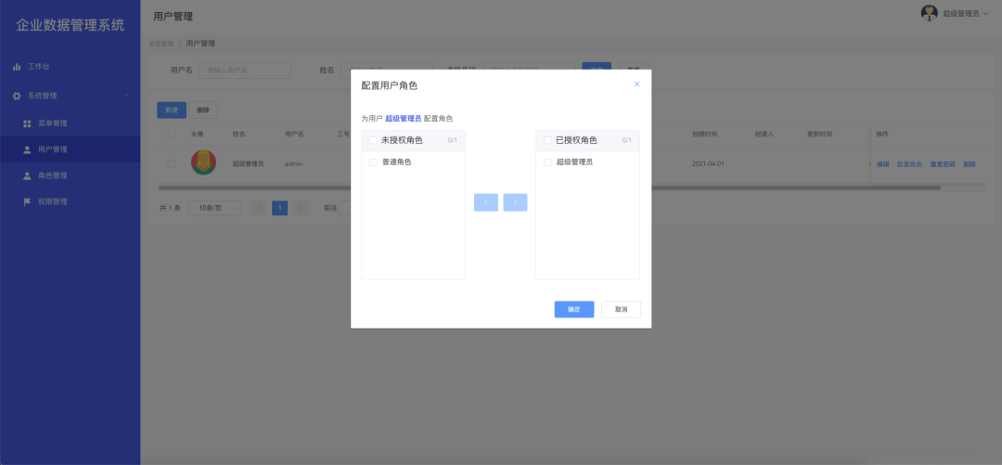The width and height of the screenshot is (1002, 465).
Task: Select 用户管理 in the sidebar menu
Action: 52,149
